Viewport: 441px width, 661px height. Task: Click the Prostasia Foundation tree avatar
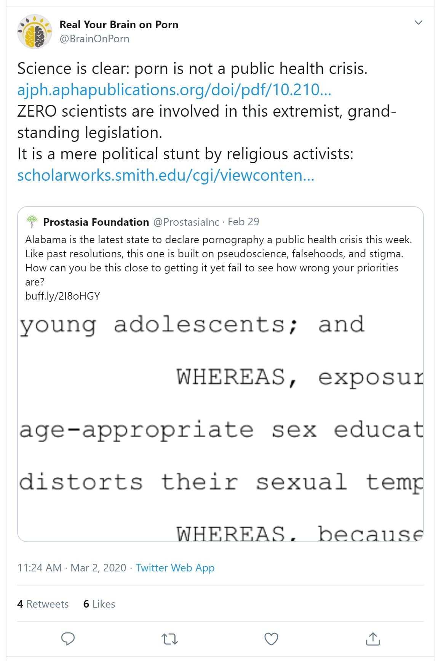pos(32,221)
